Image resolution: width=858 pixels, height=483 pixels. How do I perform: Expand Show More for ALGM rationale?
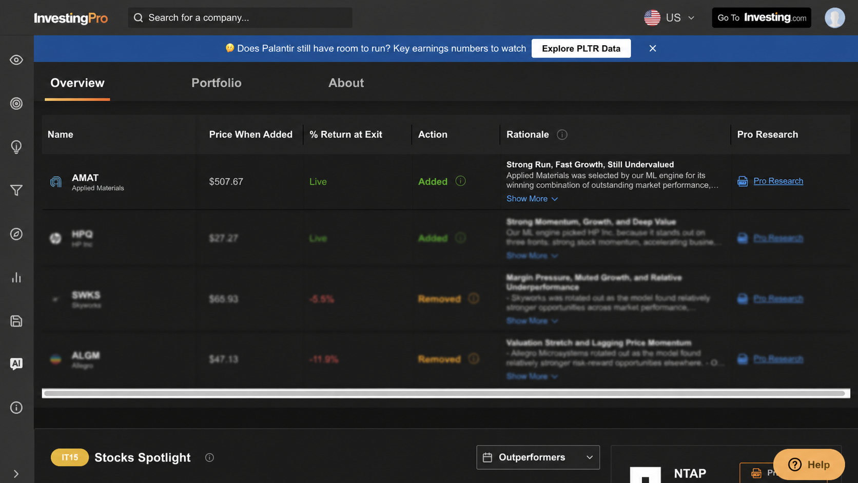(532, 376)
